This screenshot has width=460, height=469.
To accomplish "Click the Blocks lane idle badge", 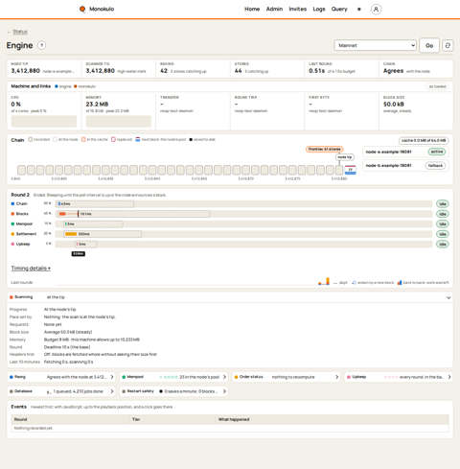I will pyautogui.click(x=443, y=214).
